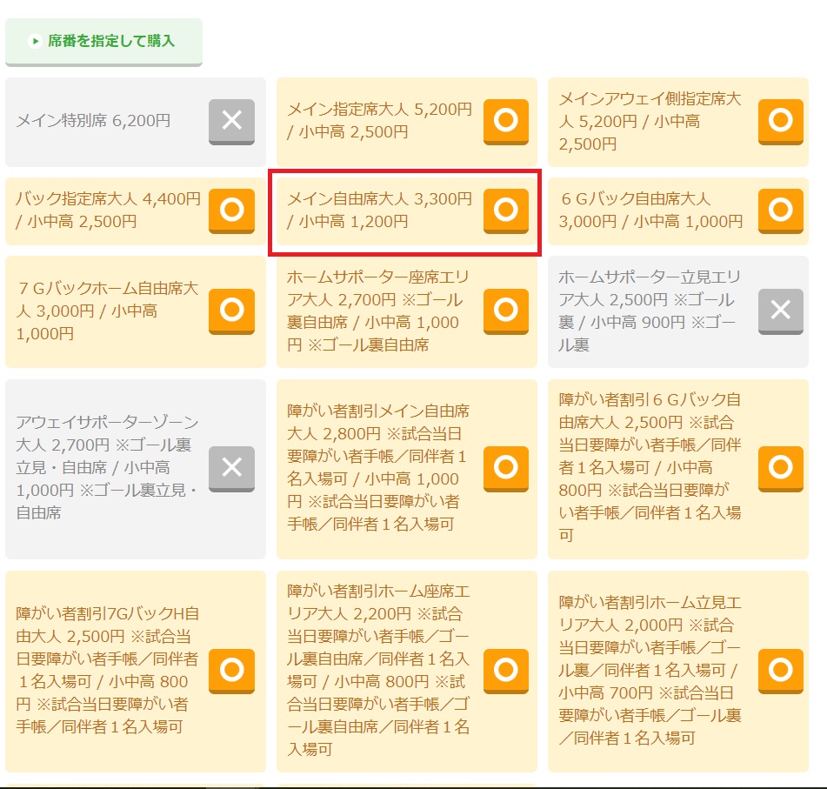Image resolution: width=827 pixels, height=789 pixels.
Task: Click unavailable アウェイサポーターゾーン X icon
Action: [231, 469]
